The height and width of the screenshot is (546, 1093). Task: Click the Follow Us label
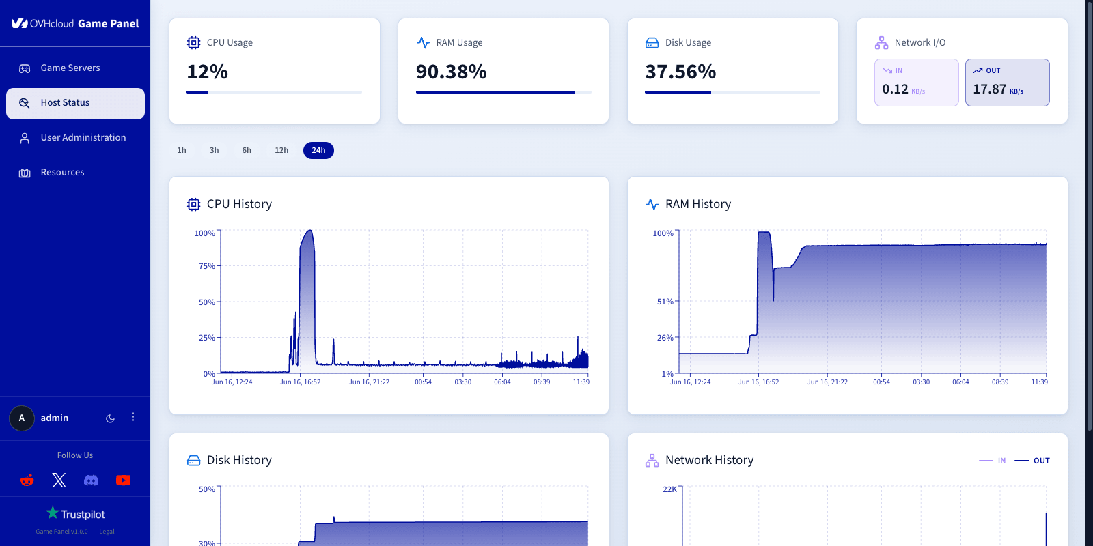coord(75,455)
